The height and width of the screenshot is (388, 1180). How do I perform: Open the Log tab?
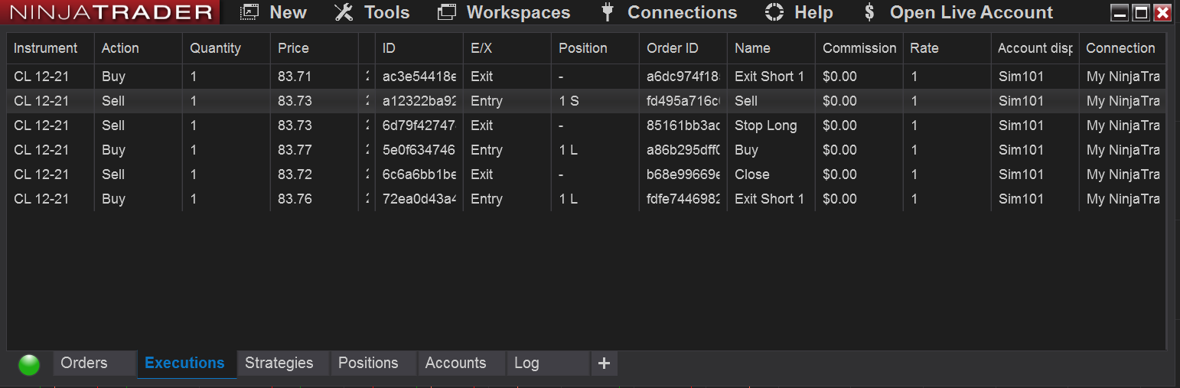pyautogui.click(x=526, y=364)
